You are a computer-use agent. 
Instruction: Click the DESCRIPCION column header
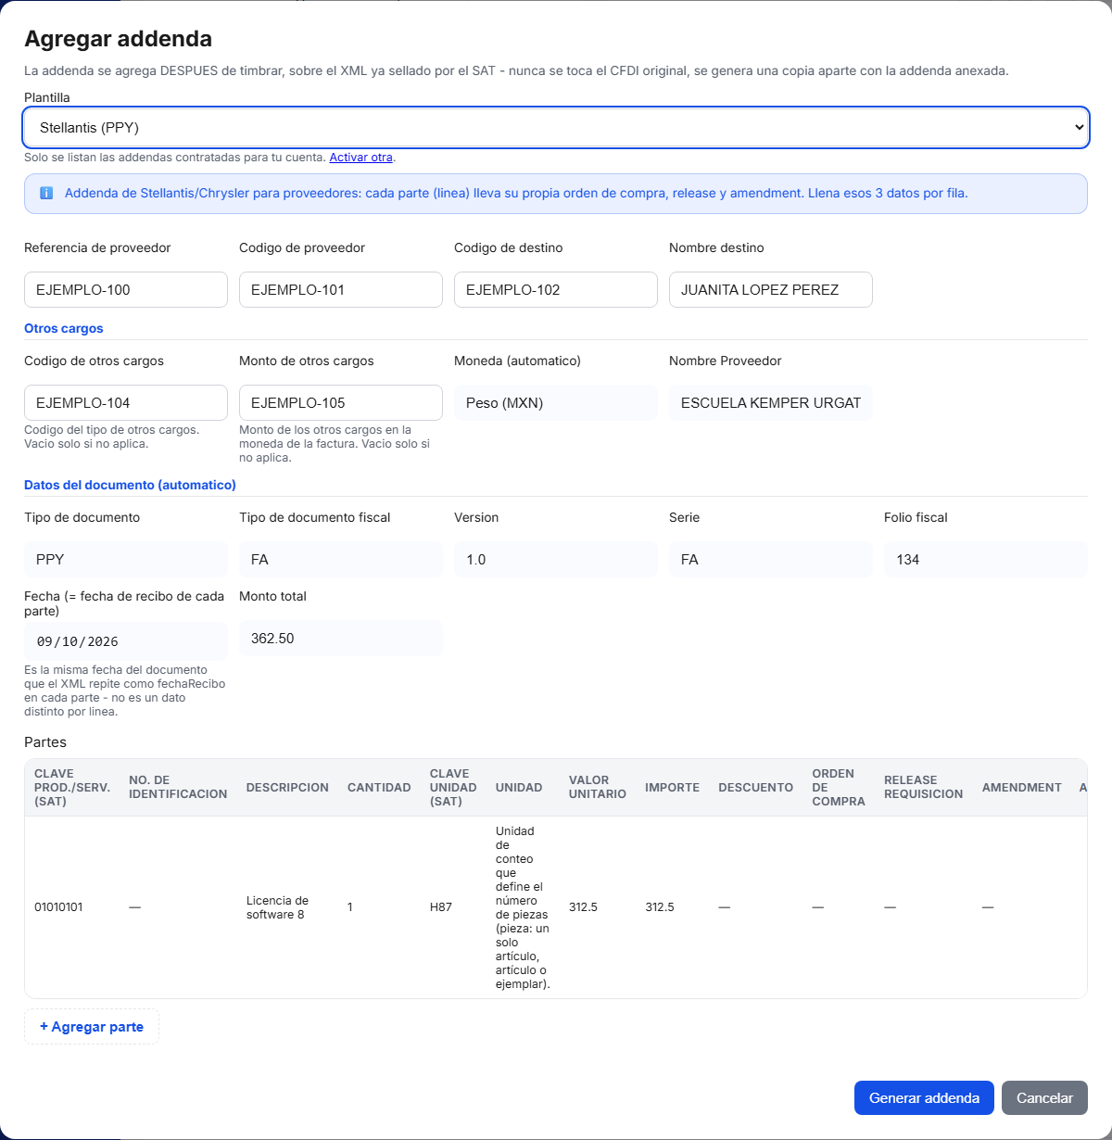(x=287, y=788)
